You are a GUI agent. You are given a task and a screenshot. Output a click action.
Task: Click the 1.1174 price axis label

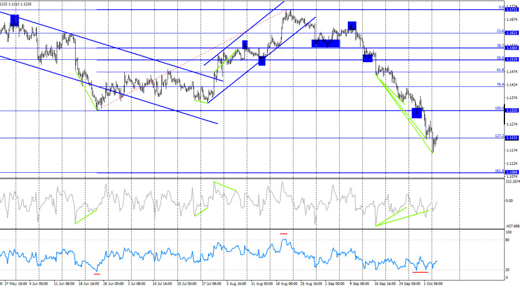click(512, 150)
